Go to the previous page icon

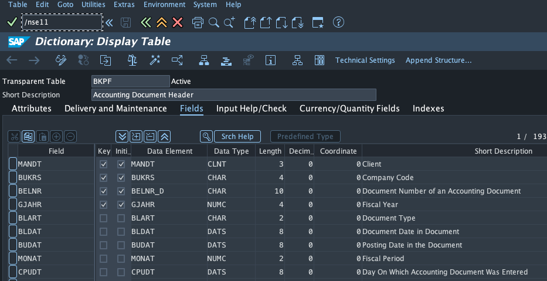point(266,23)
